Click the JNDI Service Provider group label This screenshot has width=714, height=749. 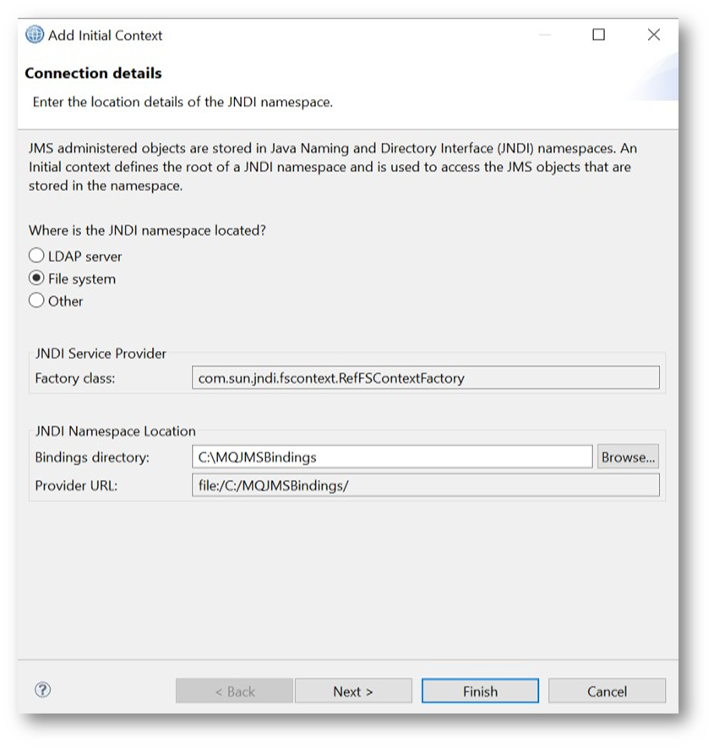pos(101,353)
